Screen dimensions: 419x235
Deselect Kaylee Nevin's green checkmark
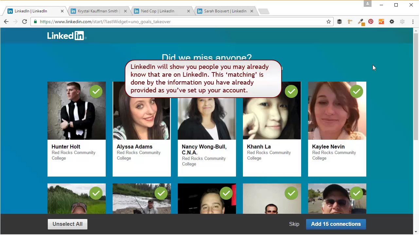[356, 91]
